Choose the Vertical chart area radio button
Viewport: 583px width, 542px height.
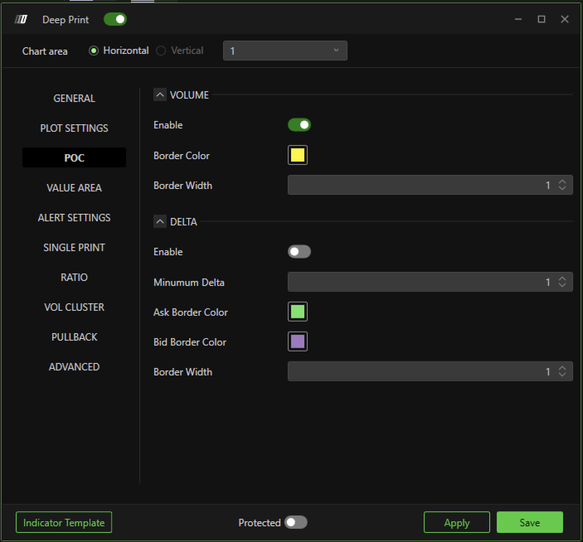tap(161, 51)
